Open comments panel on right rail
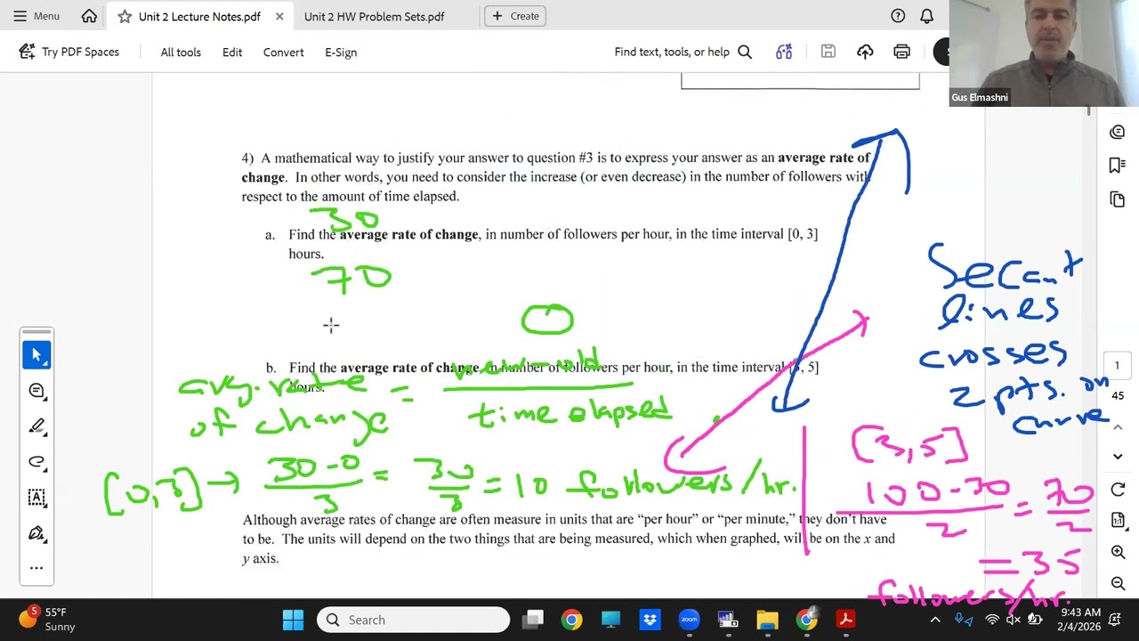Viewport: 1139px width, 641px height. [1118, 132]
